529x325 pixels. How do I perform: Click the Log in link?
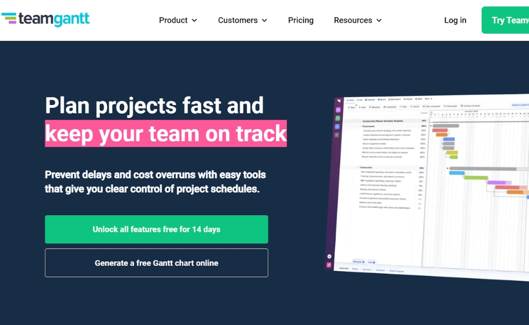pyautogui.click(x=455, y=20)
